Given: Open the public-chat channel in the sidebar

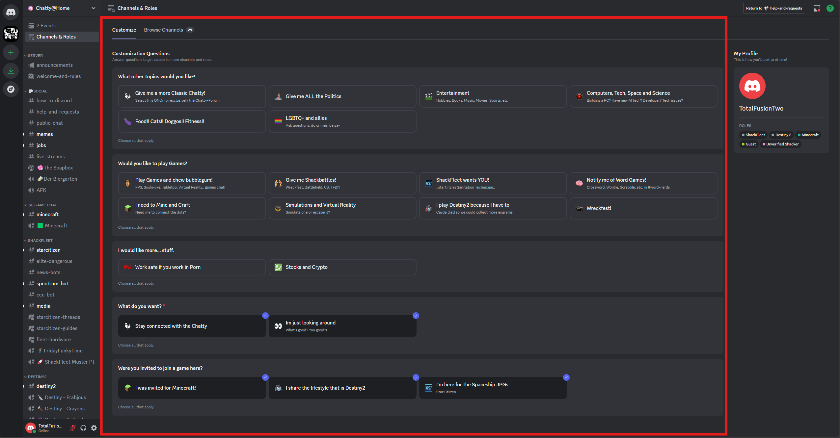Looking at the screenshot, I should [50, 123].
